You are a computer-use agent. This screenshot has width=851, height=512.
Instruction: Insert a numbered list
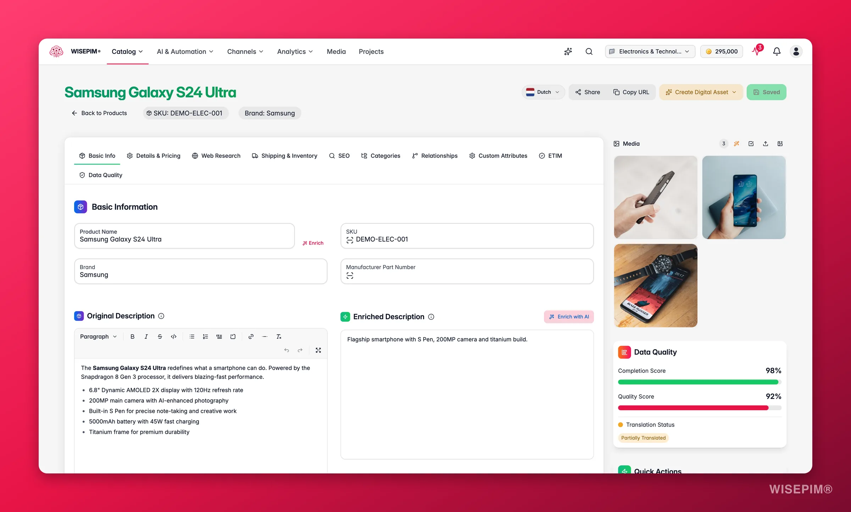pos(205,337)
